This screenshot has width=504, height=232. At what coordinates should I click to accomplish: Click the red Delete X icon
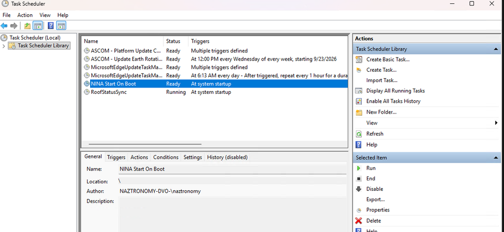359,221
